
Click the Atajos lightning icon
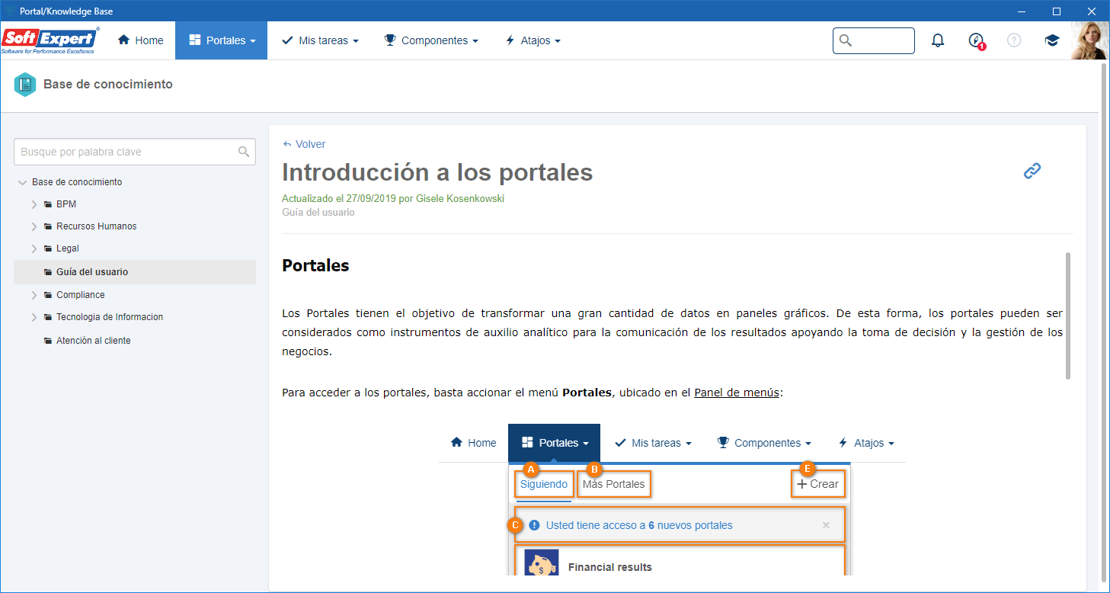coord(510,40)
